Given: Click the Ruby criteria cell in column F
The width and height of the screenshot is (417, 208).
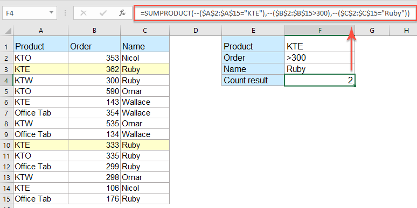Looking at the screenshot, I should [x=319, y=69].
